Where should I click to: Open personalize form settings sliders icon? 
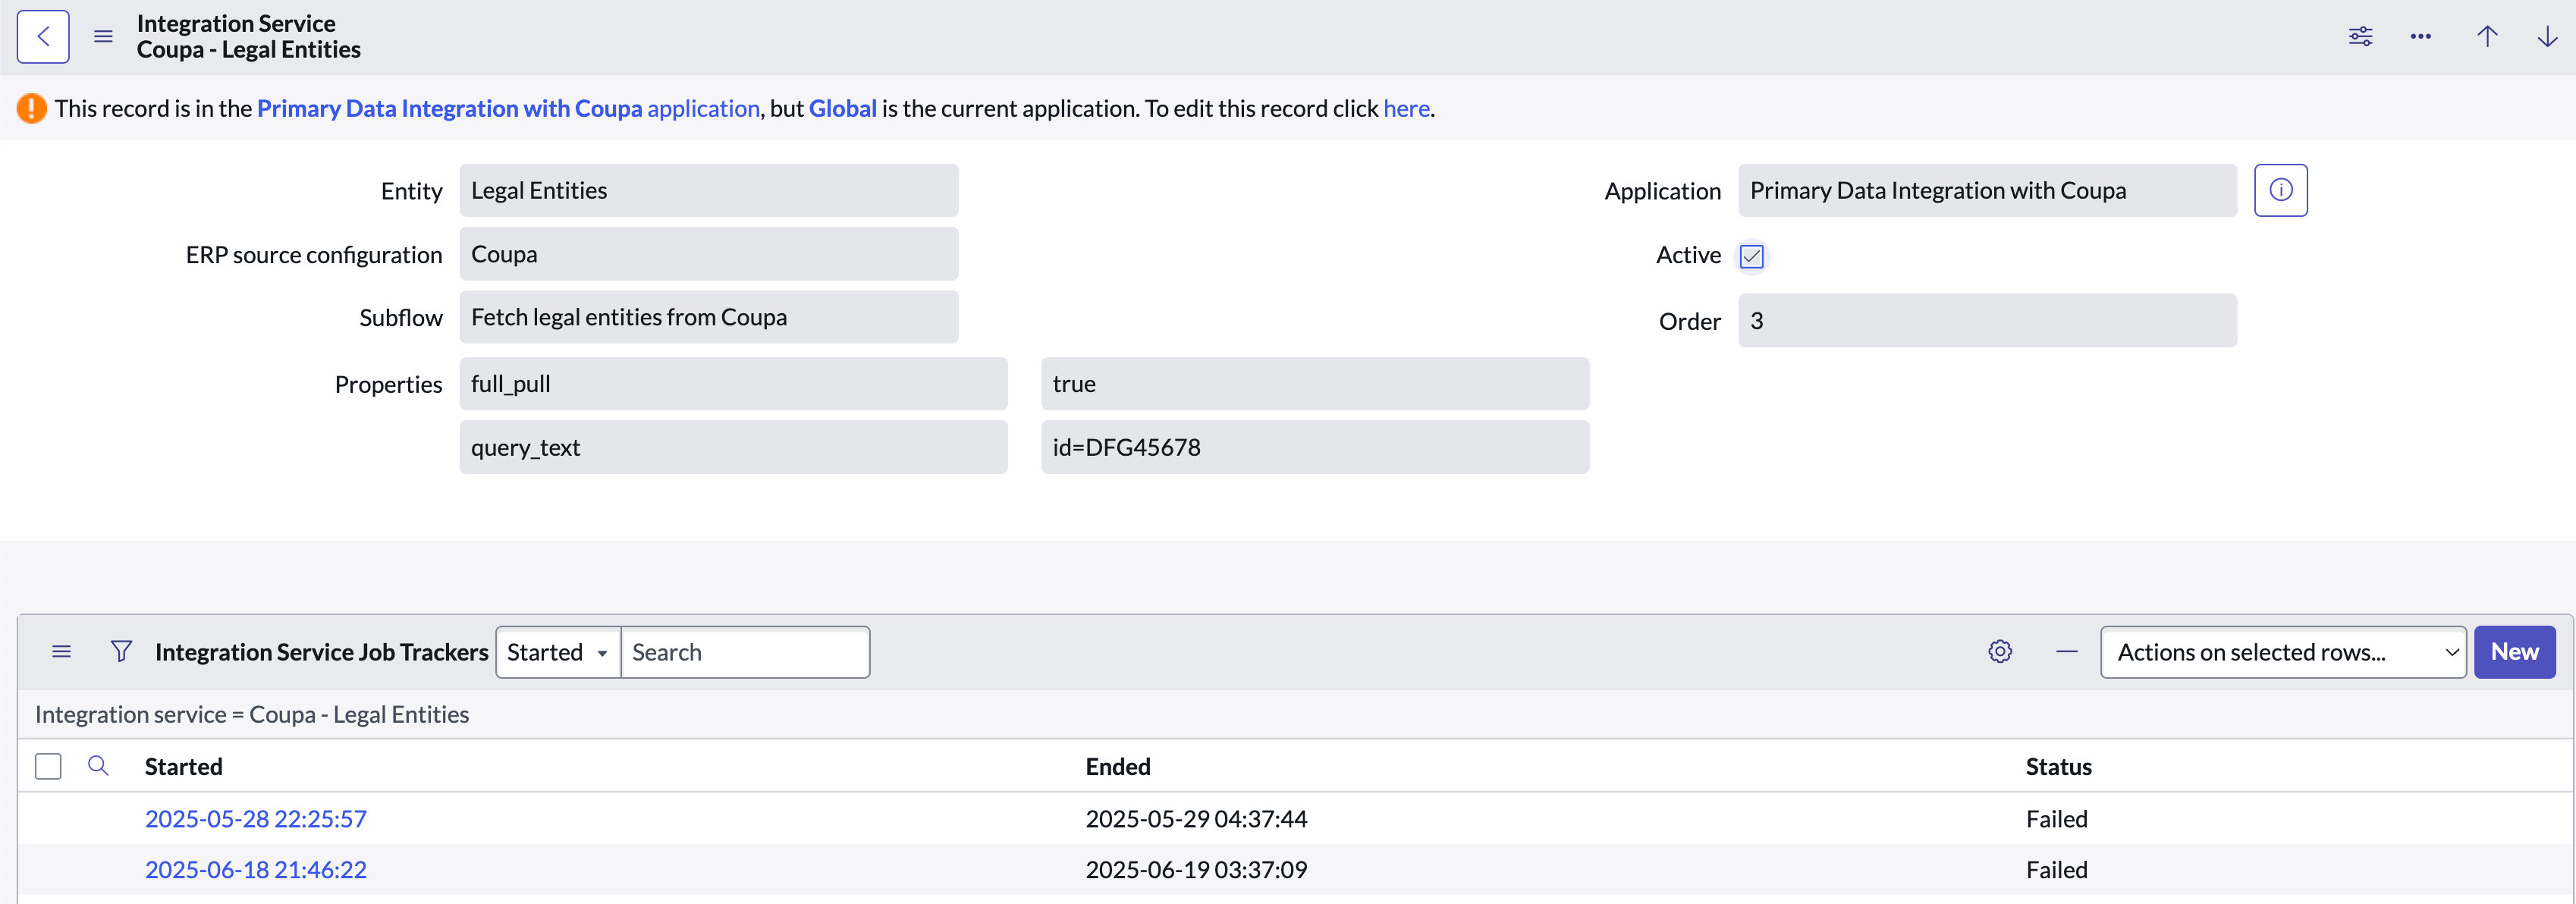pyautogui.click(x=2360, y=37)
